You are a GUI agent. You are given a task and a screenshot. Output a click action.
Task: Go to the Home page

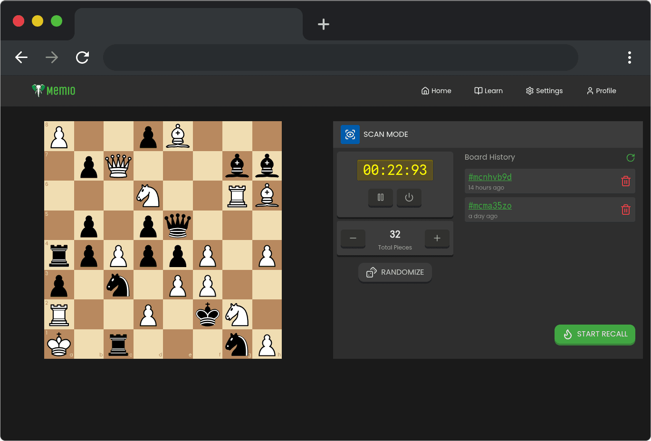(x=436, y=91)
